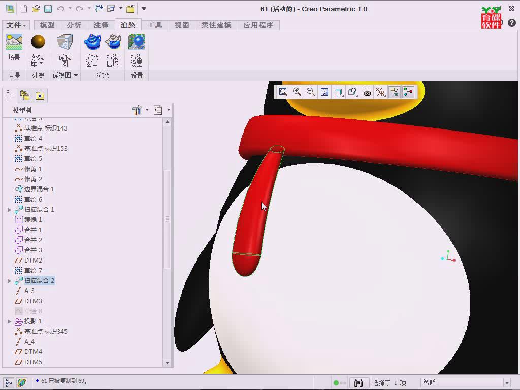Toggle annotation display in graphics toolbar
Image resolution: width=520 pixels, height=390 pixels.
tap(394, 92)
